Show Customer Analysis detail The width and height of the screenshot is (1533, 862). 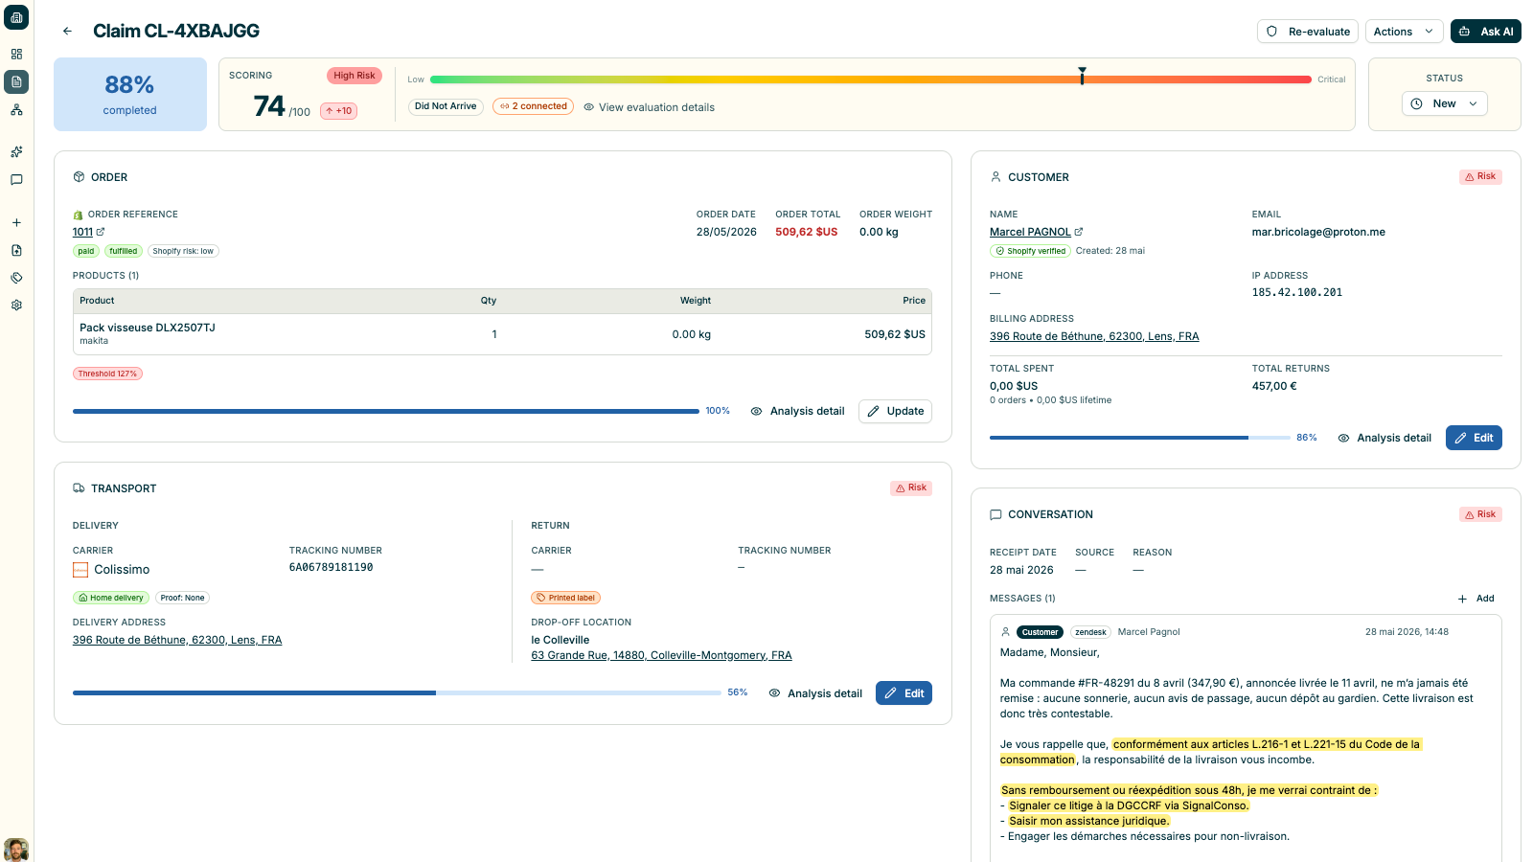[x=1384, y=438]
